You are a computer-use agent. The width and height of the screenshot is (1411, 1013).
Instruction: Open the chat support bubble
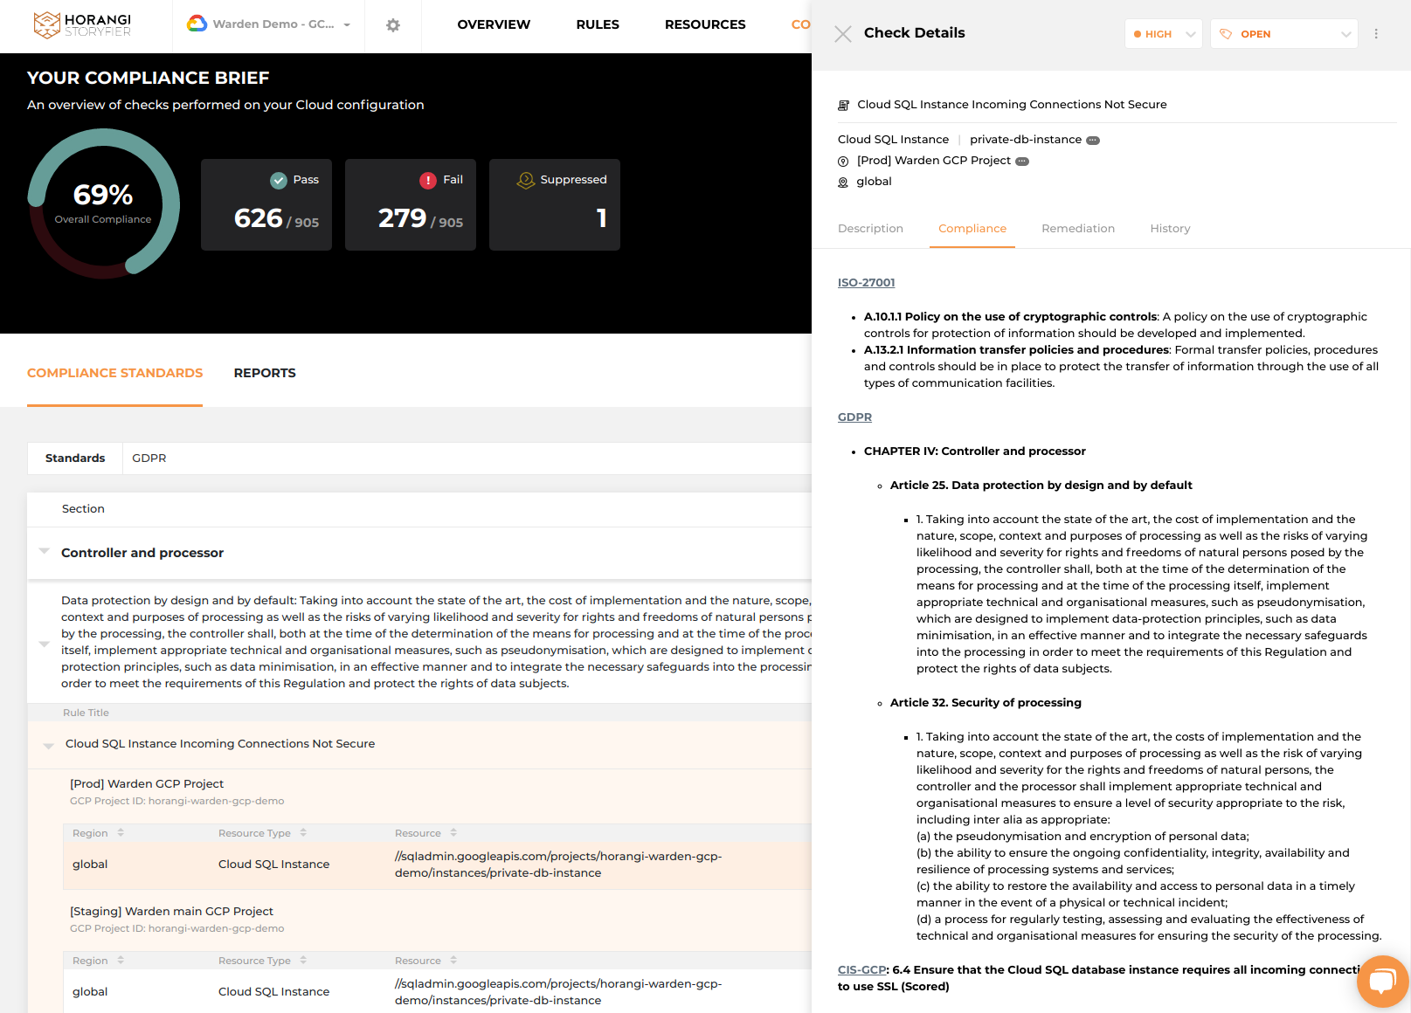(x=1382, y=982)
